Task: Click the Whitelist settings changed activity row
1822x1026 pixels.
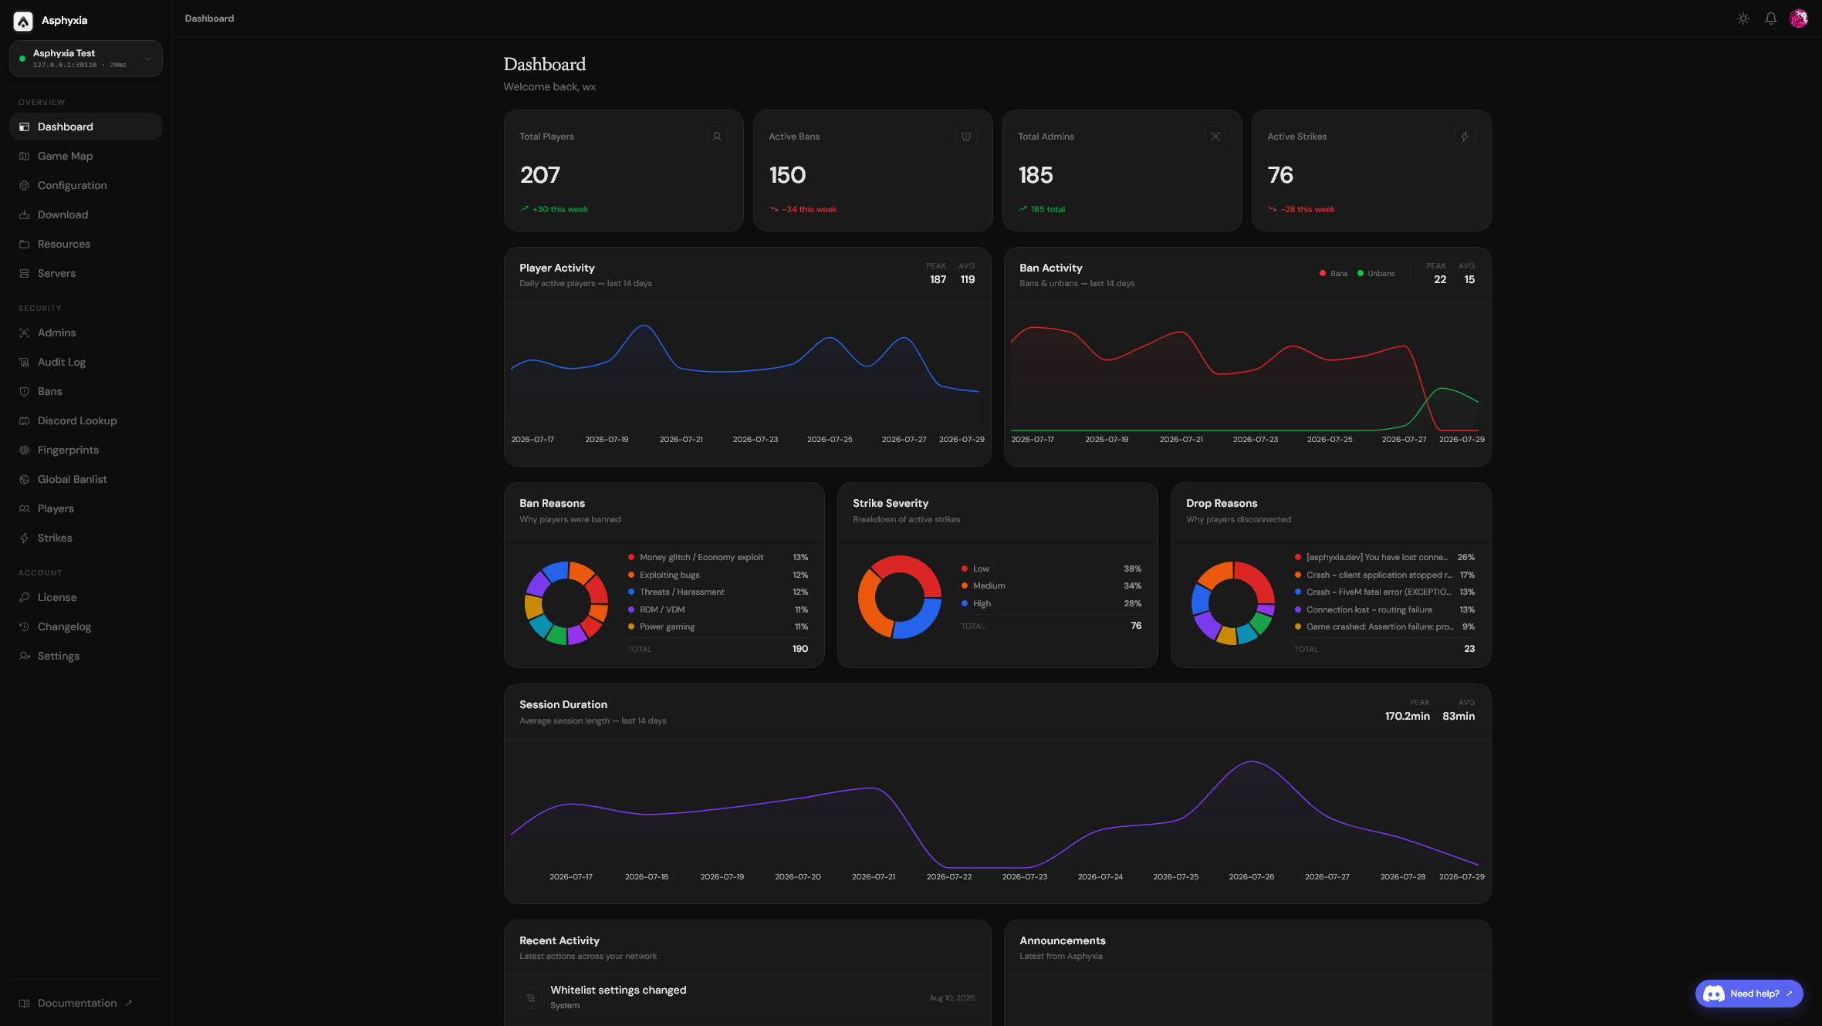Action: [x=747, y=997]
